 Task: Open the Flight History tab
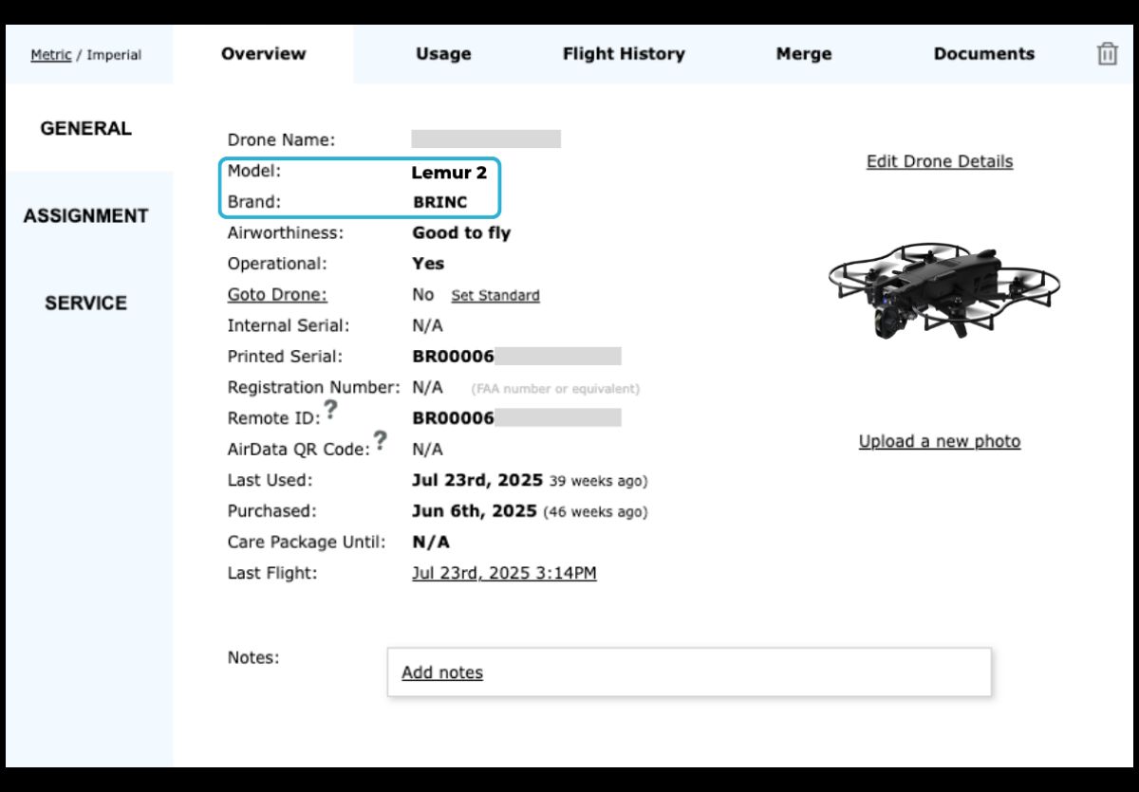point(624,54)
